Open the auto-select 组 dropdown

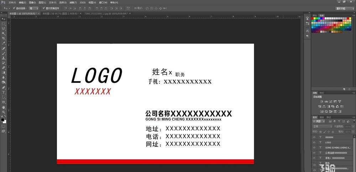click(34, 8)
